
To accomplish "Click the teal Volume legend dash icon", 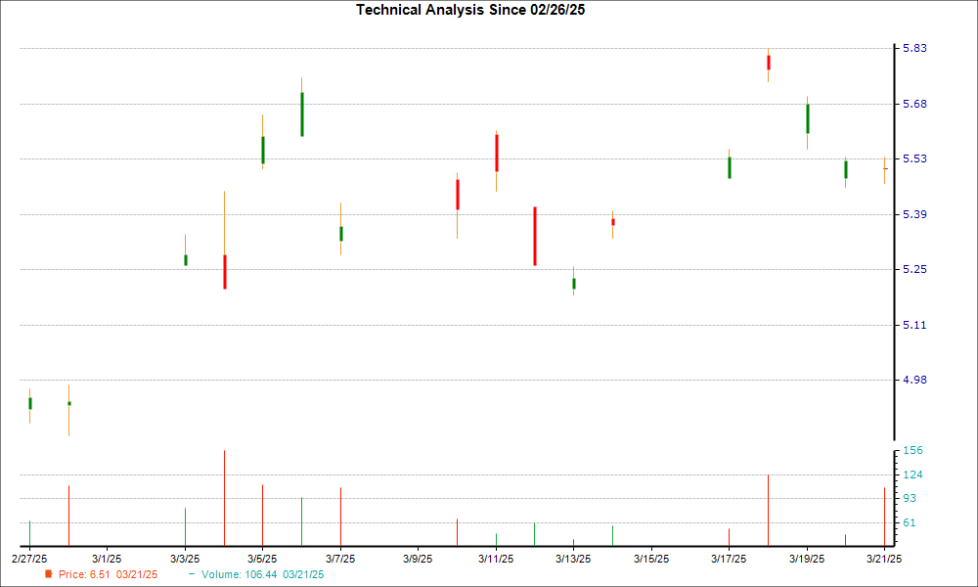I will pyautogui.click(x=190, y=574).
